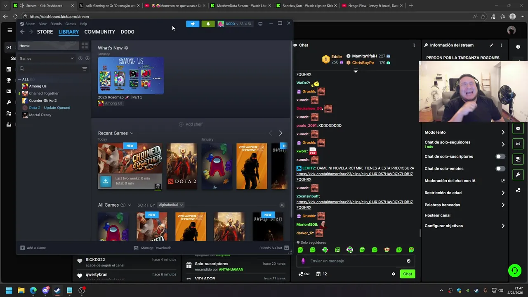
Task: Open Discord from Windows taskbar
Action: (45, 290)
